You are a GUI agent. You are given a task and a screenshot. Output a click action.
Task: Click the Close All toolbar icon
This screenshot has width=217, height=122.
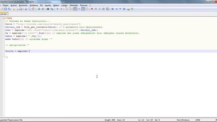click(x=17, y=9)
